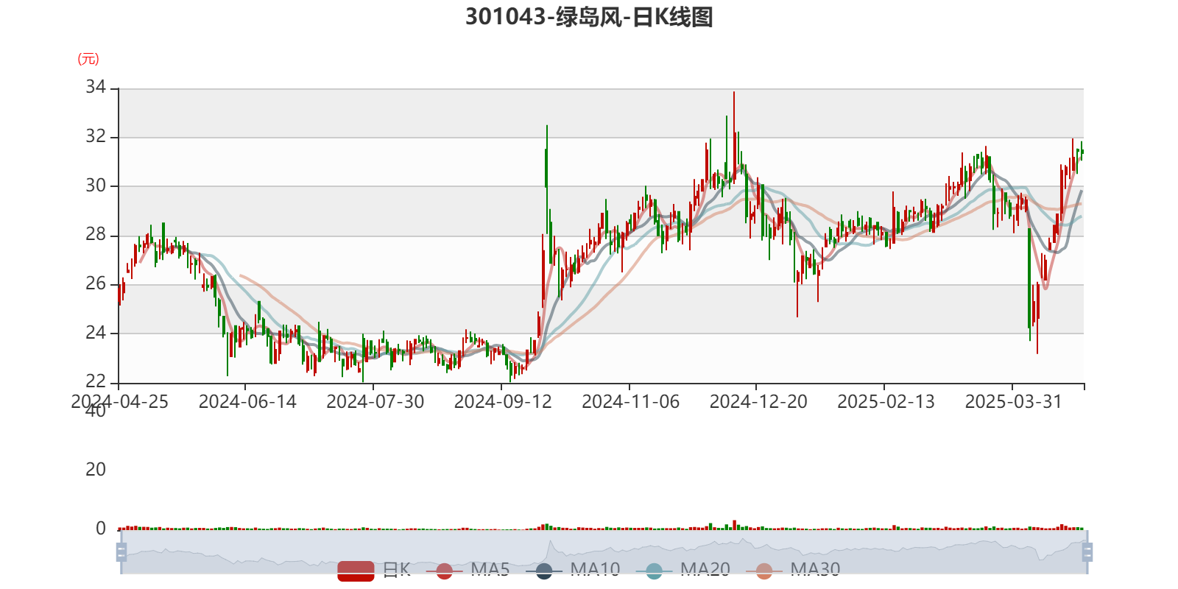Click the 2024-12-20 date axis label
Viewport: 1178px width, 589px height.
coord(758,402)
